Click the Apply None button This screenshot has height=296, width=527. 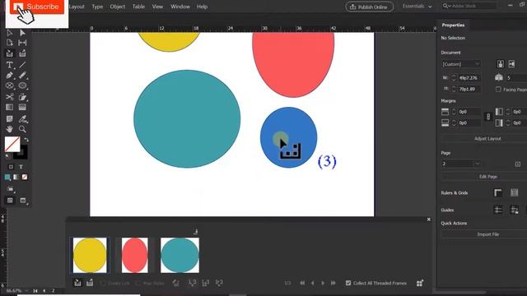click(x=25, y=178)
